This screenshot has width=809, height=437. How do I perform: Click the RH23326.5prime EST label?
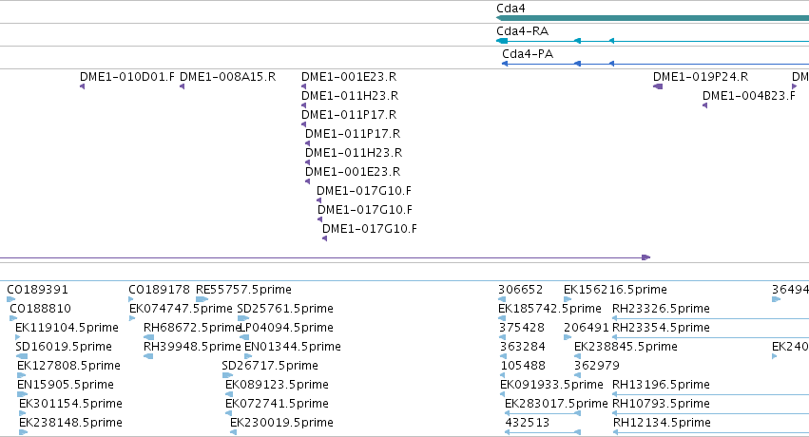pyautogui.click(x=661, y=309)
